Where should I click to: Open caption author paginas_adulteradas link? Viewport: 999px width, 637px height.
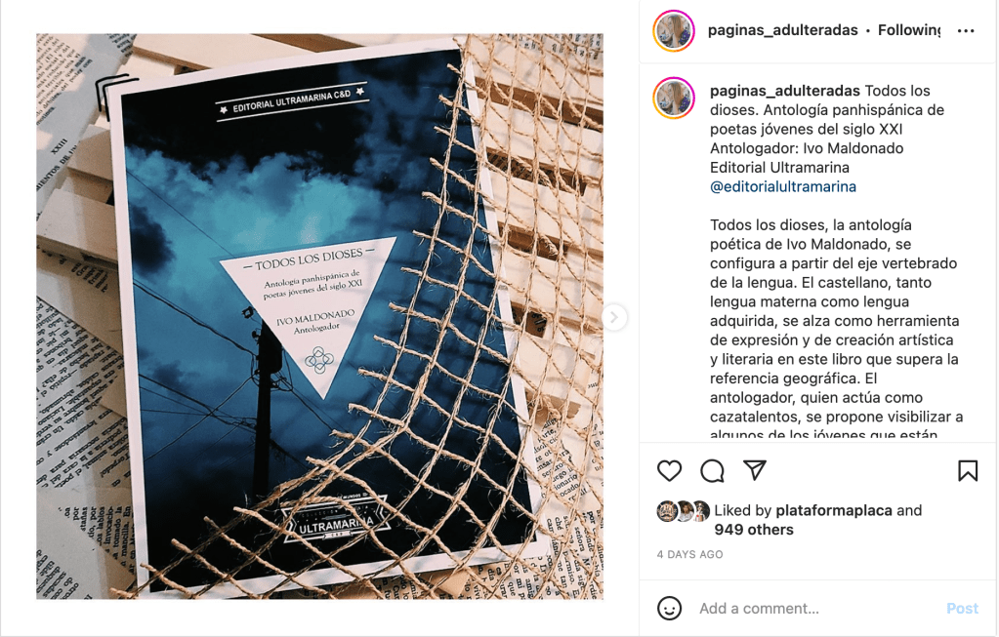point(785,91)
